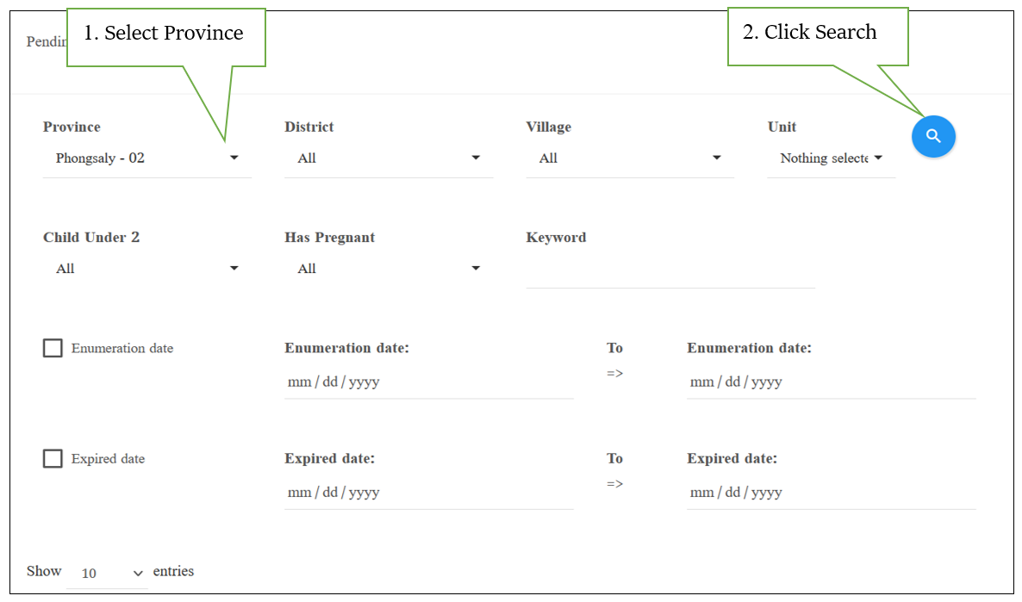Click the District dropdown arrow icon
This screenshot has height=602, width=1022.
coord(476,158)
